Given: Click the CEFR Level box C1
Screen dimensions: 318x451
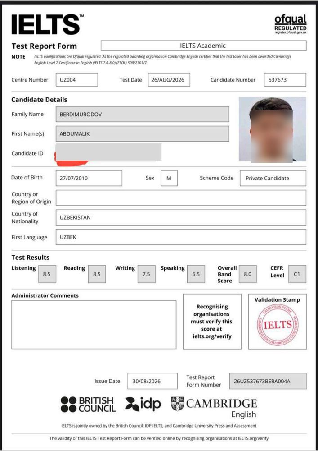Looking at the screenshot, I should 297,274.
